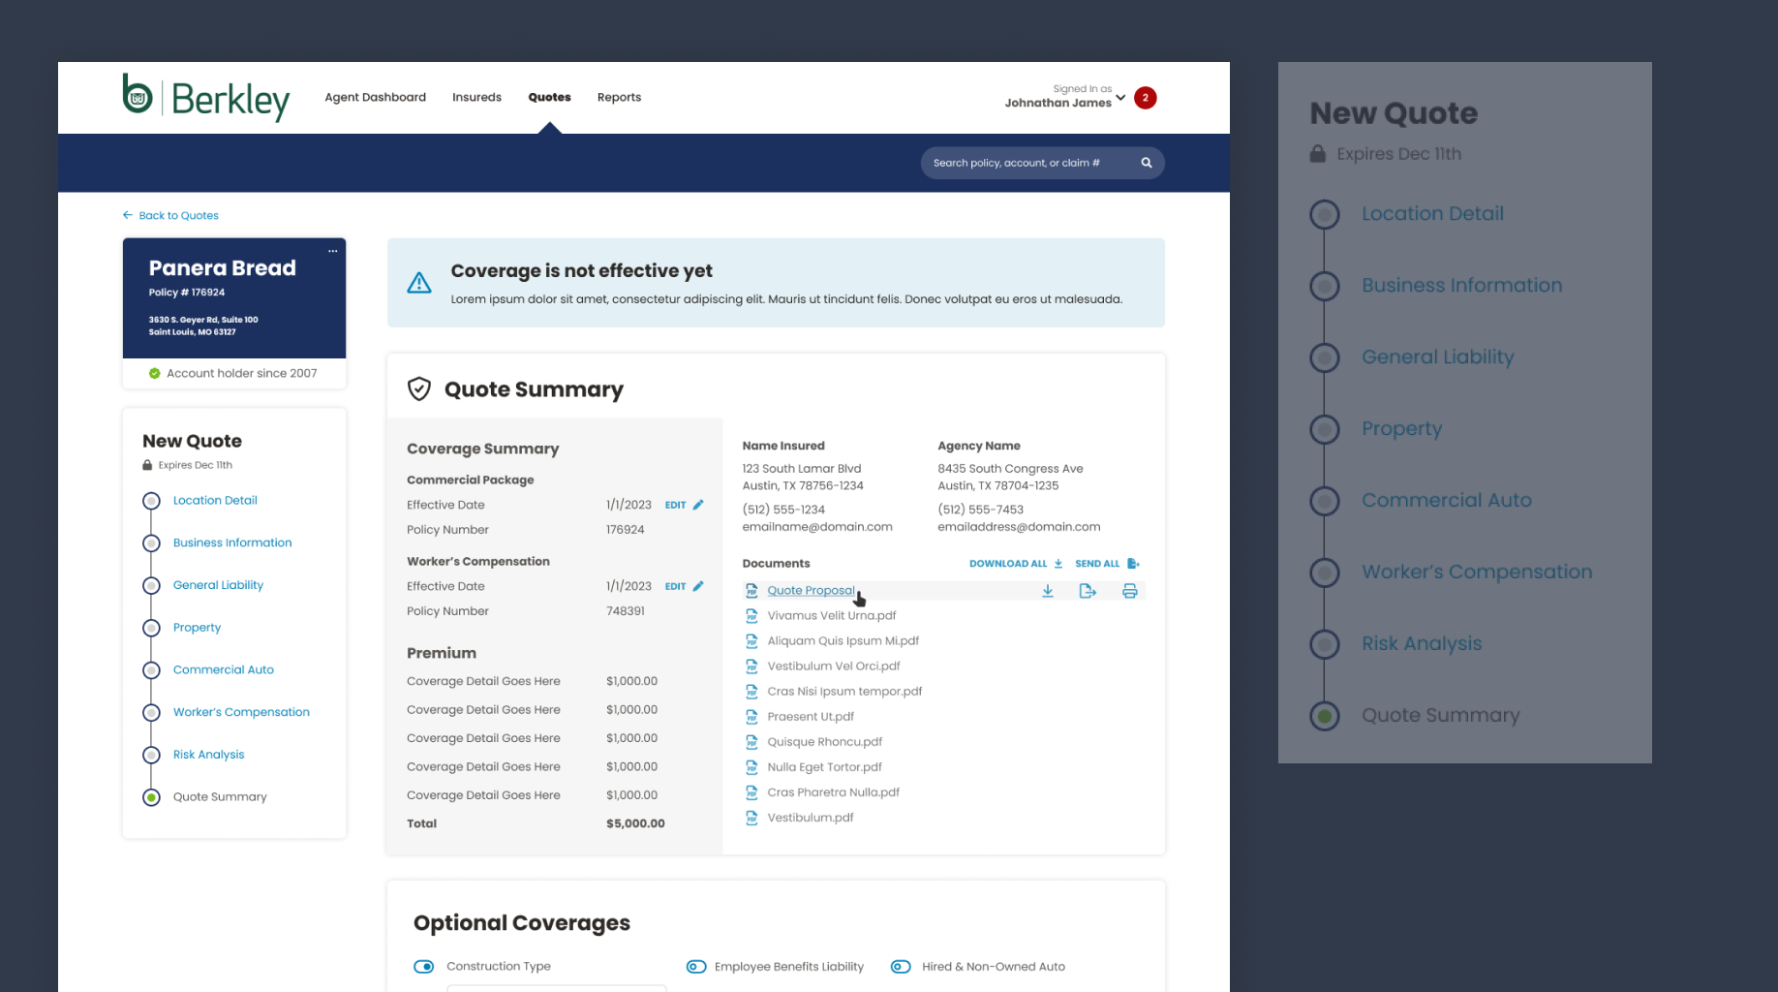This screenshot has height=992, width=1778.
Task: Toggle the Hired & Non-Owned Auto switch
Action: click(x=901, y=967)
